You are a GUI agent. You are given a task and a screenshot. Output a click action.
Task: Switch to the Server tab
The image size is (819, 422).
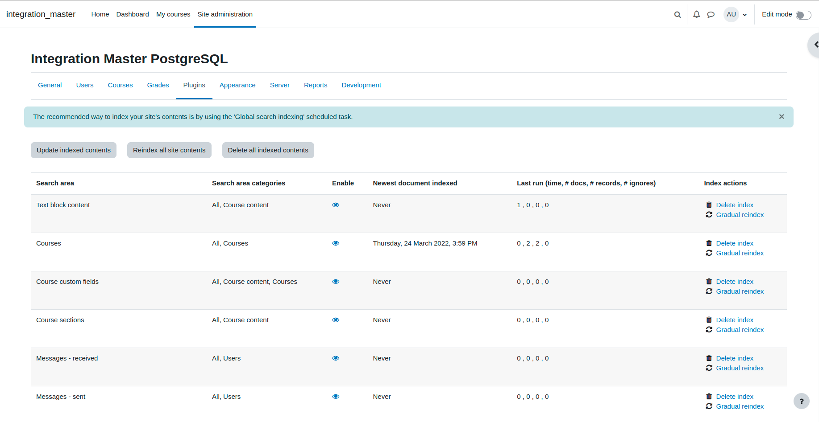click(280, 85)
